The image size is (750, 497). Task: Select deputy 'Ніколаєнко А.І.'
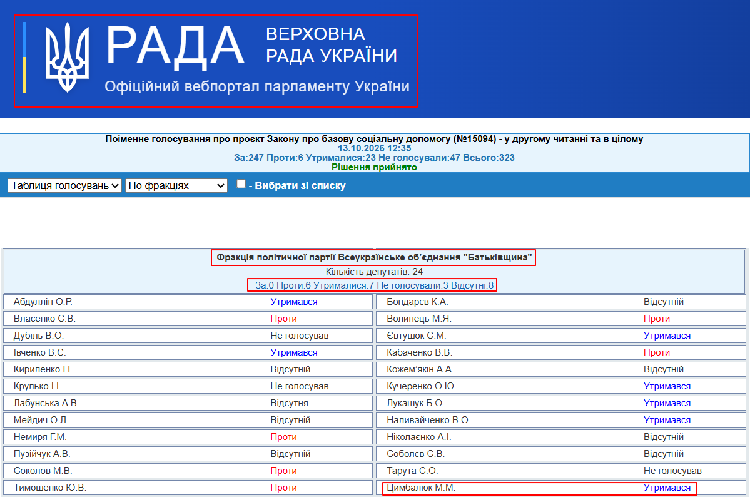[x=419, y=437]
